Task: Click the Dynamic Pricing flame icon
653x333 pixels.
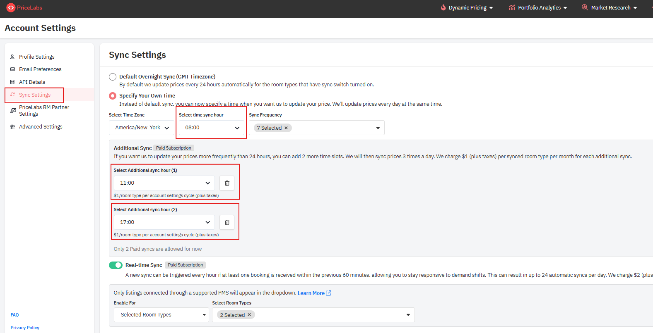Action: (443, 7)
